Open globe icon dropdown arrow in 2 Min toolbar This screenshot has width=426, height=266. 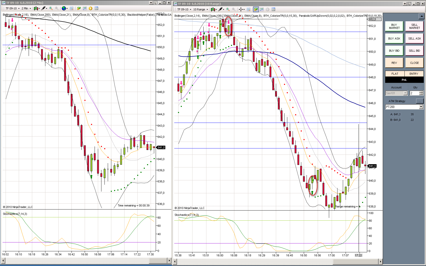pyautogui.click(x=67, y=9)
